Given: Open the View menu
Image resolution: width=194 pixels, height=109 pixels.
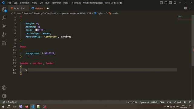Looking at the screenshot, I should (x=35, y=3).
